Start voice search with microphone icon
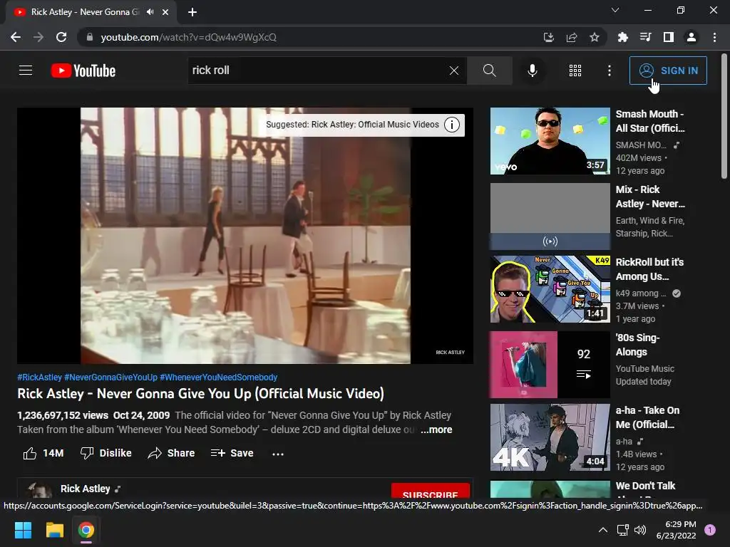Image resolution: width=730 pixels, height=547 pixels. click(532, 71)
